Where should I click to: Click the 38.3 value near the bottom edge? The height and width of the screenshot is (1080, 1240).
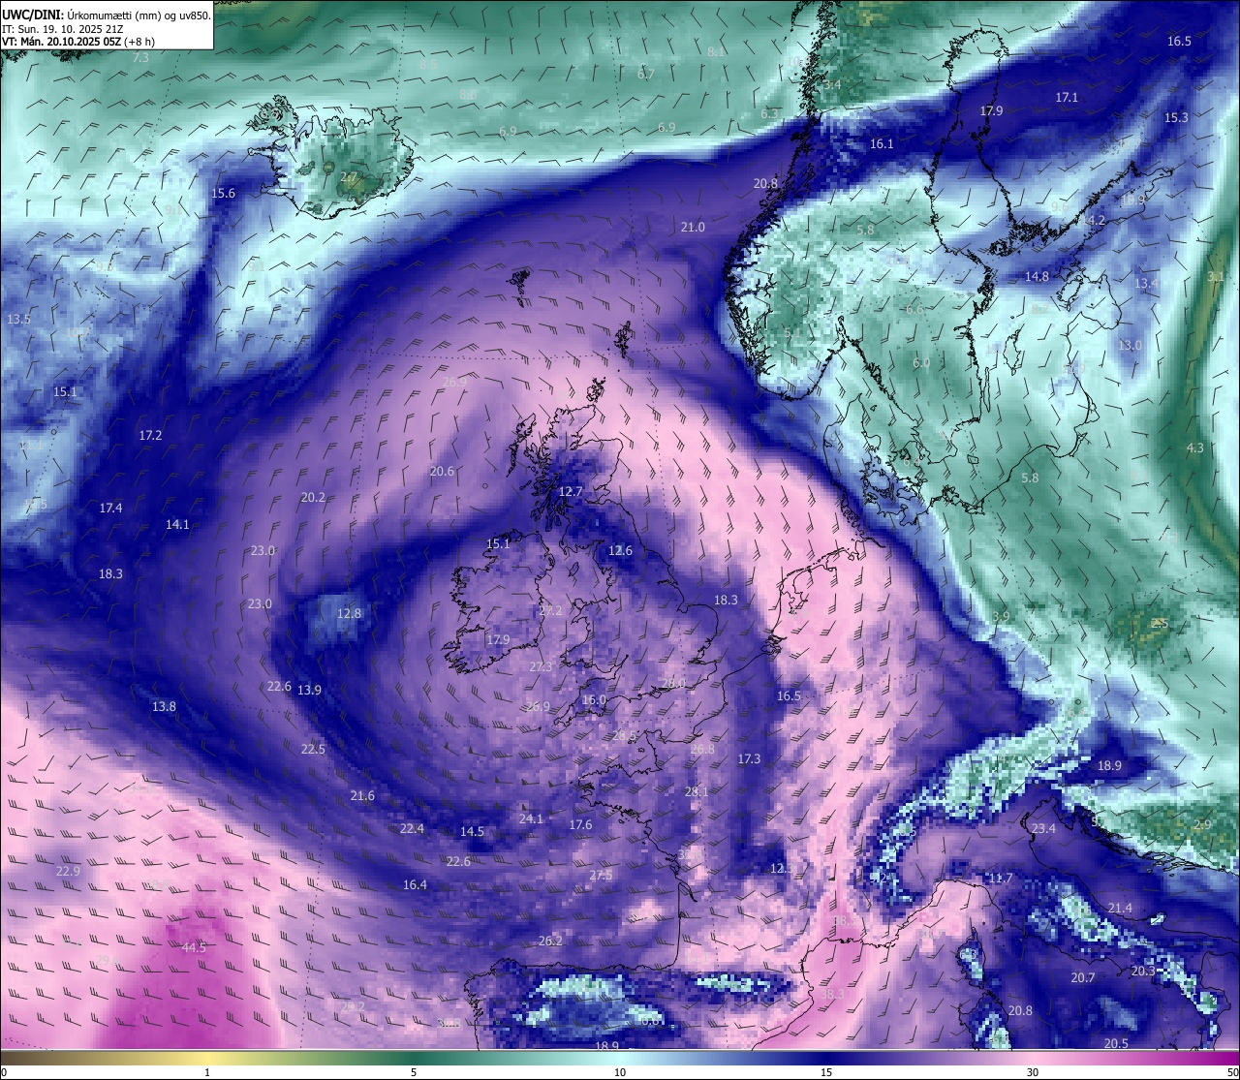[x=832, y=994]
